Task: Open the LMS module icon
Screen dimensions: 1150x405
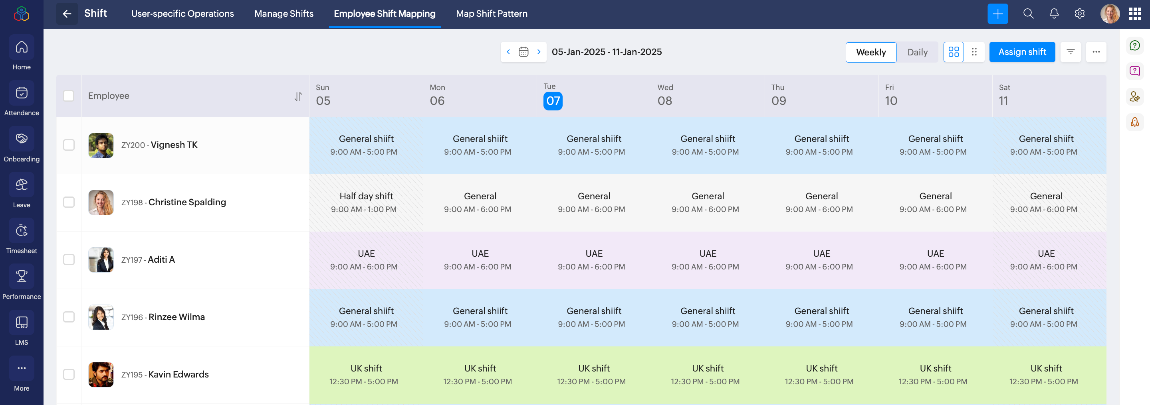Action: click(22, 322)
